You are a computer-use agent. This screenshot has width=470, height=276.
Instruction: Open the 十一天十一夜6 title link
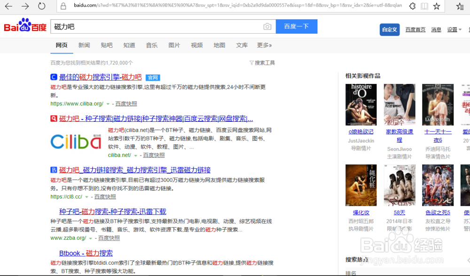pos(438,135)
